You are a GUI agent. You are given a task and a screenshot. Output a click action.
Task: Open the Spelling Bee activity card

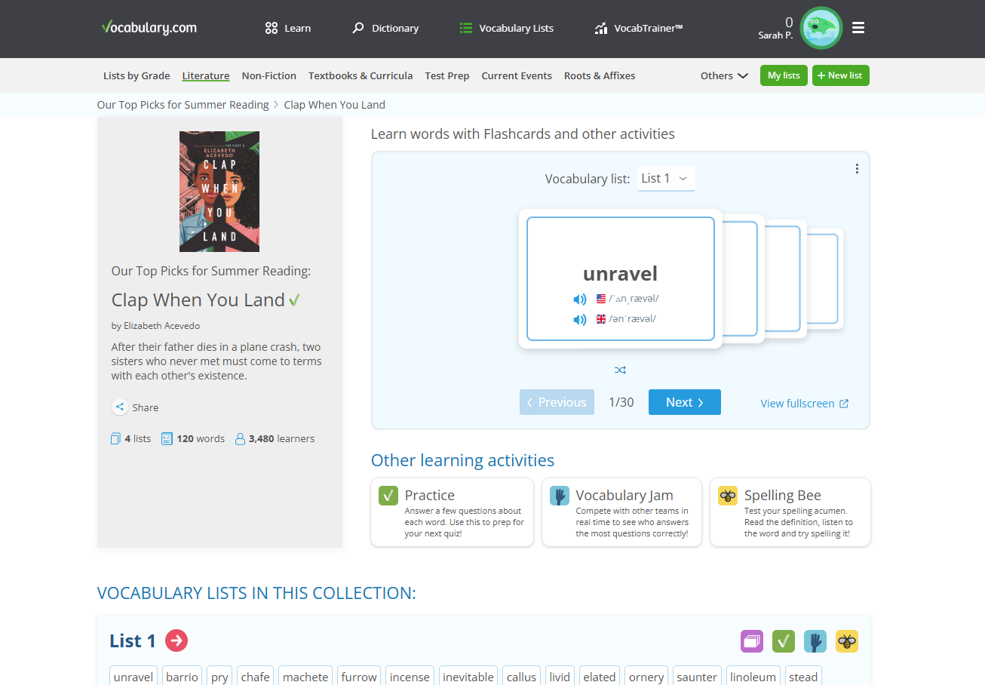pos(790,512)
